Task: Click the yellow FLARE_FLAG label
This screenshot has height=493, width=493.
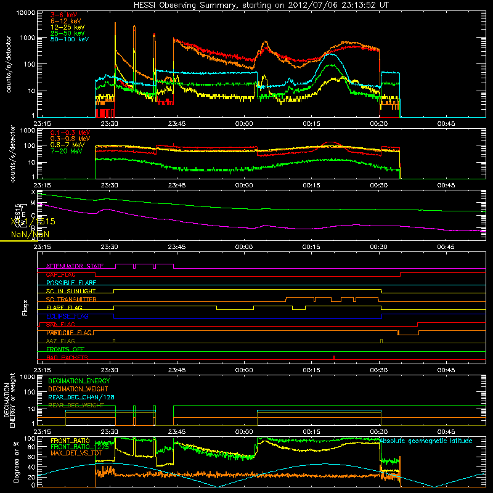Action: tap(64, 308)
